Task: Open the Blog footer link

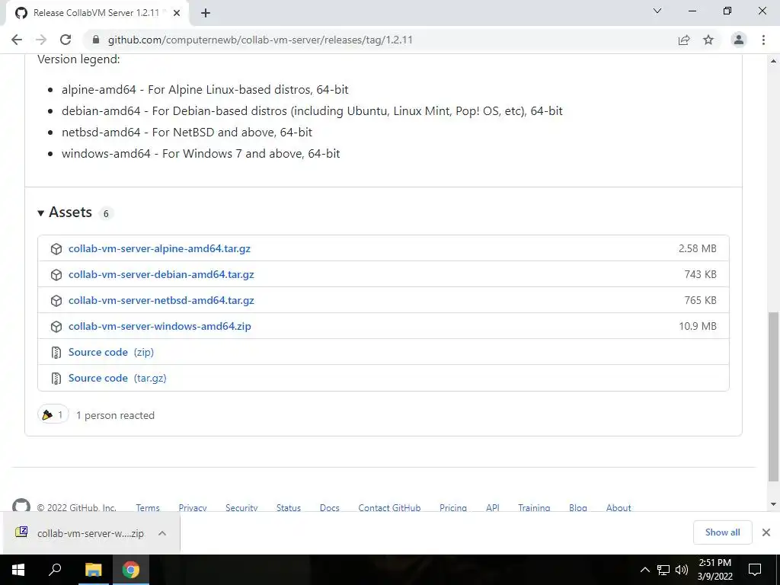Action: (x=578, y=507)
